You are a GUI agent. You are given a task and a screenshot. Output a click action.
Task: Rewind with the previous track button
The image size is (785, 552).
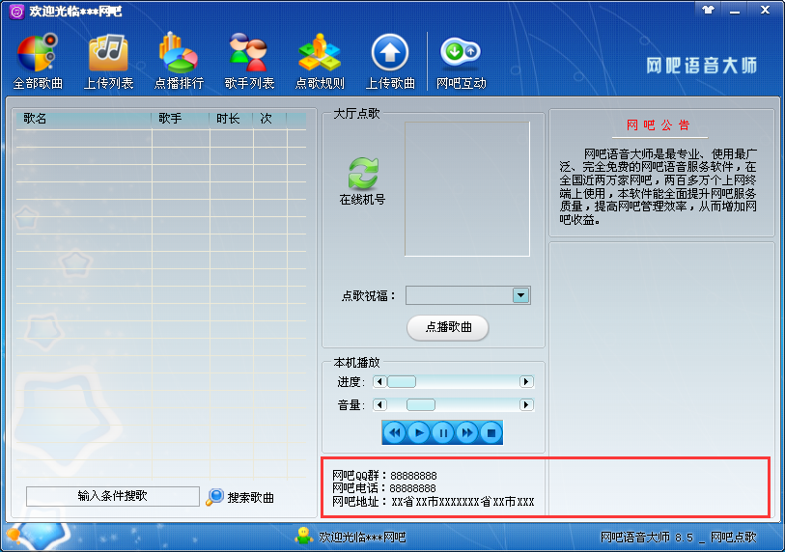395,433
